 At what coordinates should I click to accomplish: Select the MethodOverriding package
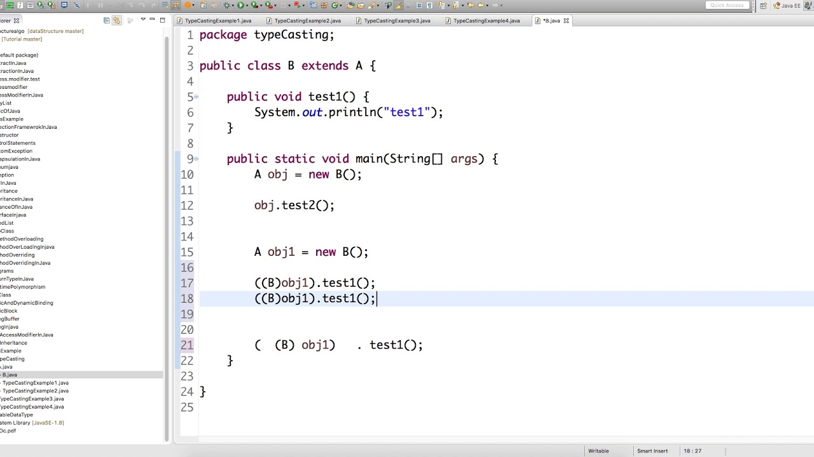coord(17,255)
